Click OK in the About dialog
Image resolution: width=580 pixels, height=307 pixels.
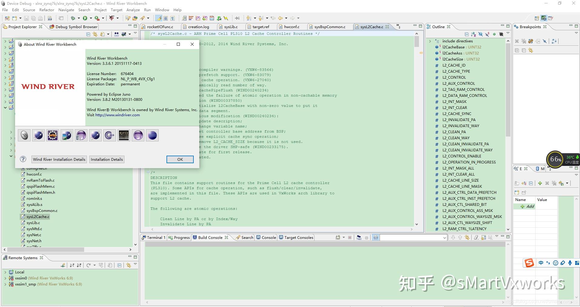pyautogui.click(x=180, y=159)
